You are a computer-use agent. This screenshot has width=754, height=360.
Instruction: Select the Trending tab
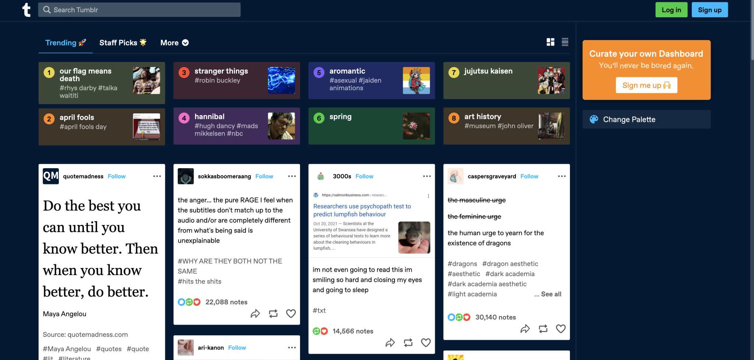(66, 43)
